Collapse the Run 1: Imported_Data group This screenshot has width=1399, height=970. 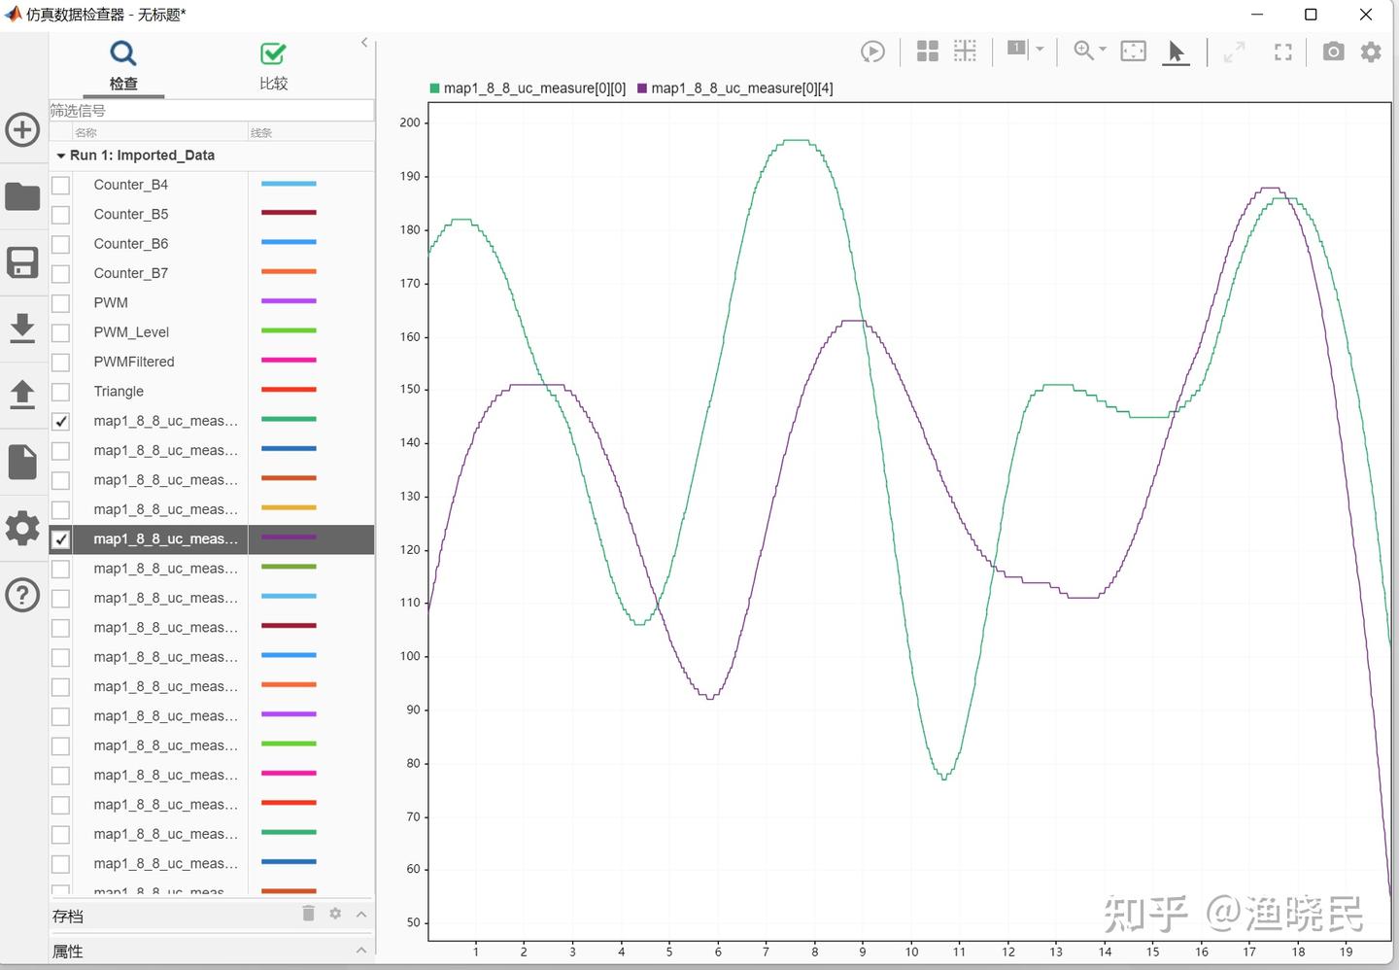(61, 155)
